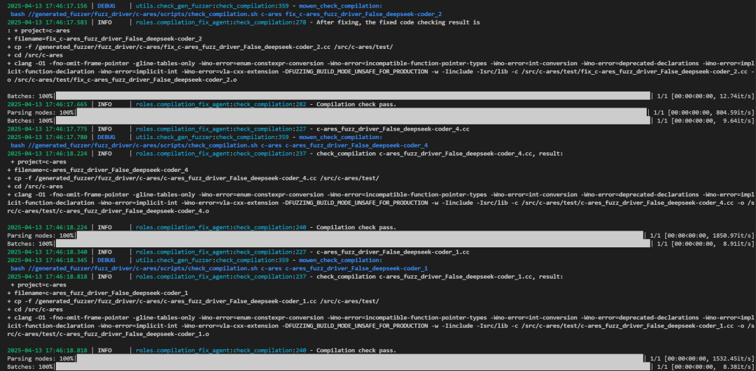The width and height of the screenshot is (756, 371).
Task: Click the filename=c-ares_fuzz_driver_False_deepseek-coder_4 line
Action: click(x=97, y=170)
